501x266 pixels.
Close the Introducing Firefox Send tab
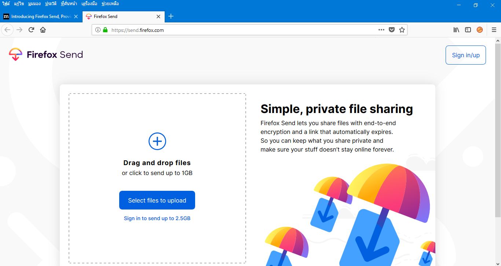click(x=76, y=17)
